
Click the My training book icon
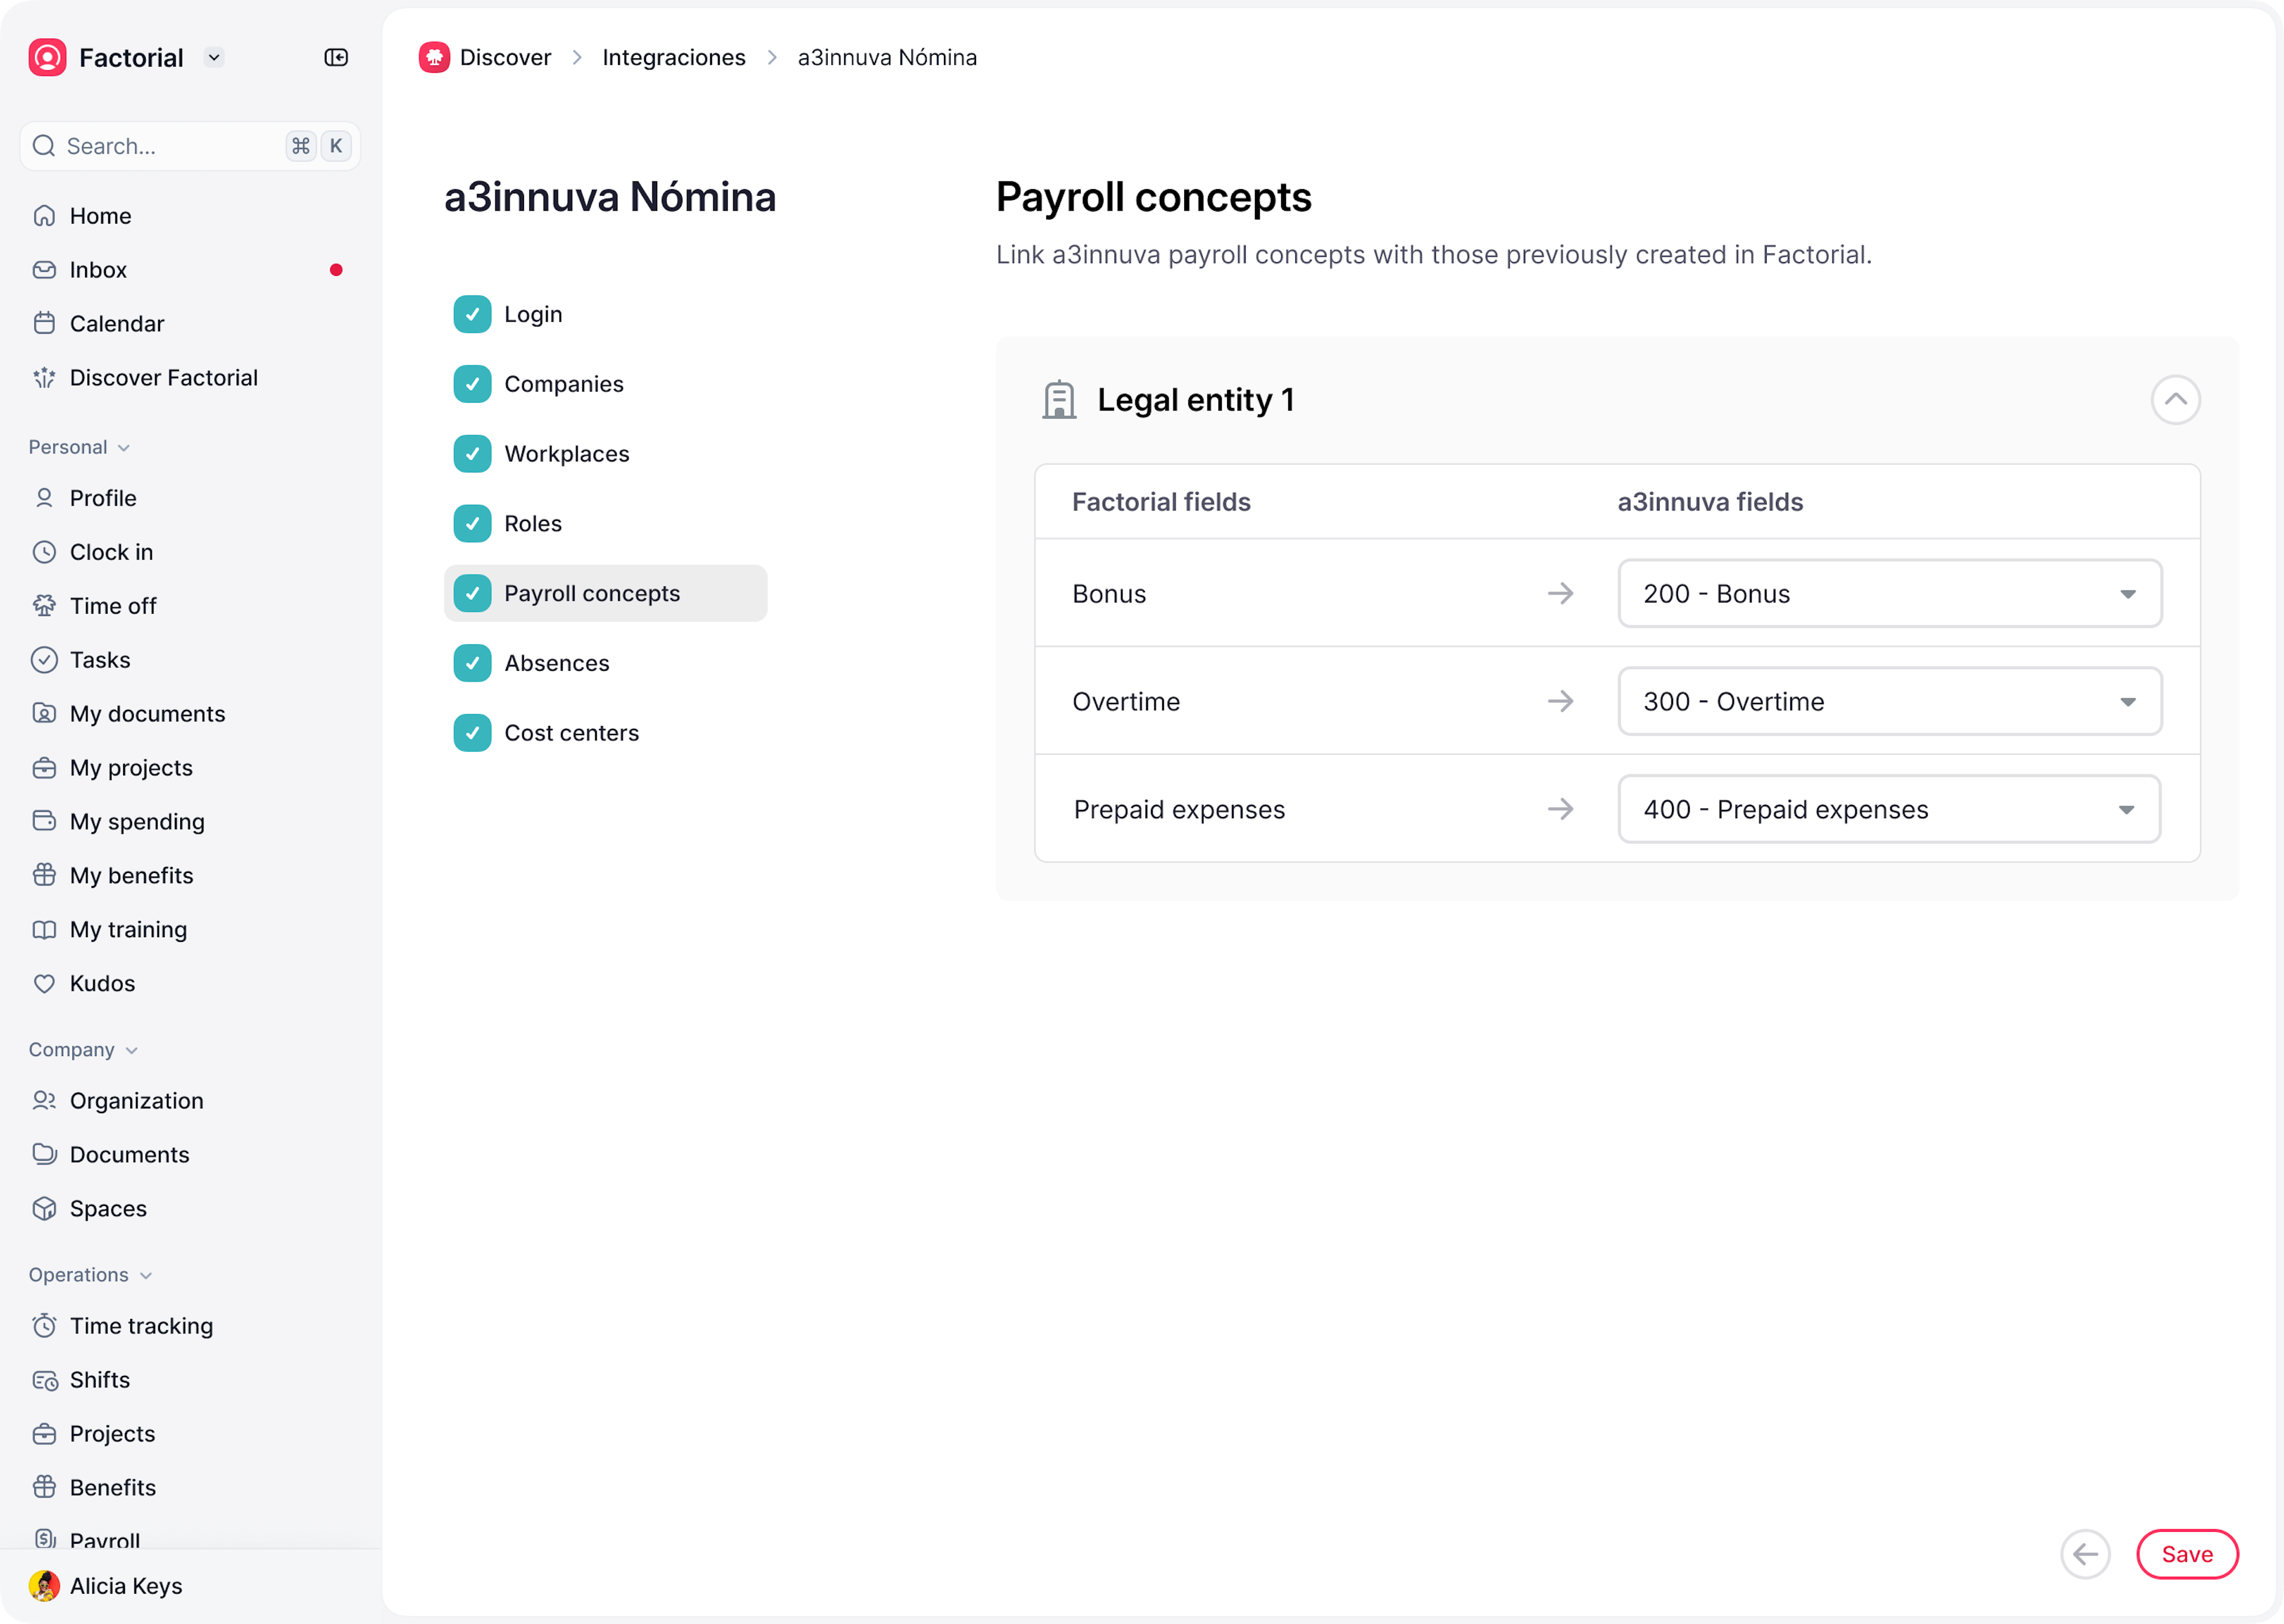point(44,930)
